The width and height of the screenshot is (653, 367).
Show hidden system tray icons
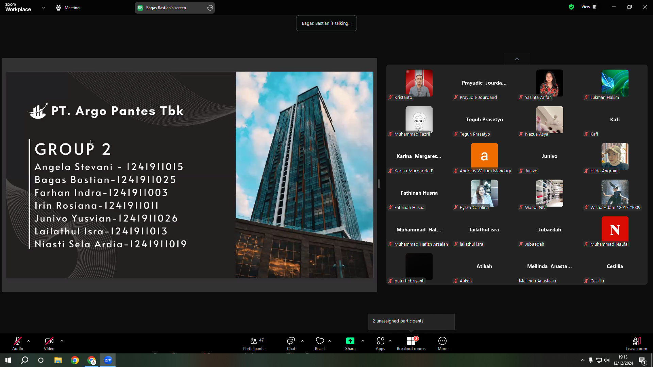click(583, 360)
